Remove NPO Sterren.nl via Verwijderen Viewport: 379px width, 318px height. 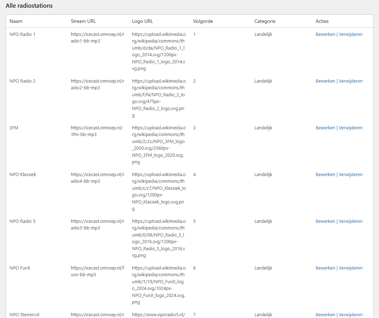pos(351,315)
